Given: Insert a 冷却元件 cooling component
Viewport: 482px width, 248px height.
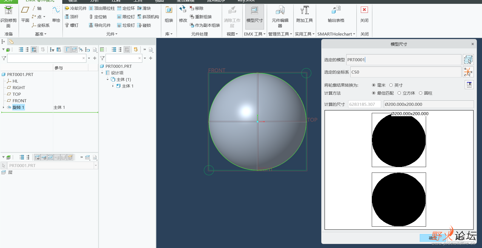Looking at the screenshot, I should click(x=75, y=8).
